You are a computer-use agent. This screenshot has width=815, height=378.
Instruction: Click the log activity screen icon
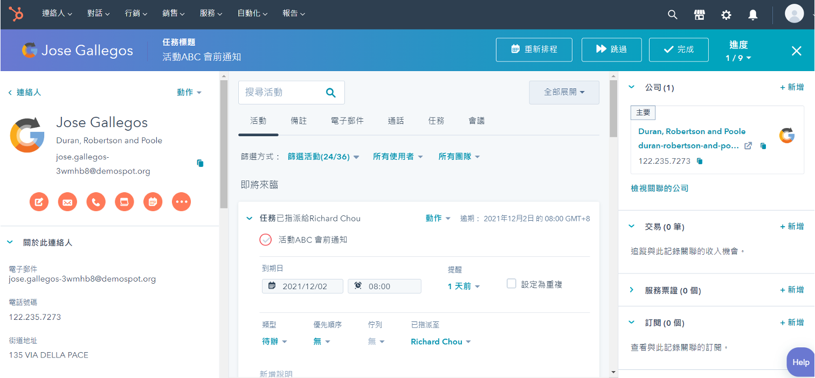[x=125, y=202]
